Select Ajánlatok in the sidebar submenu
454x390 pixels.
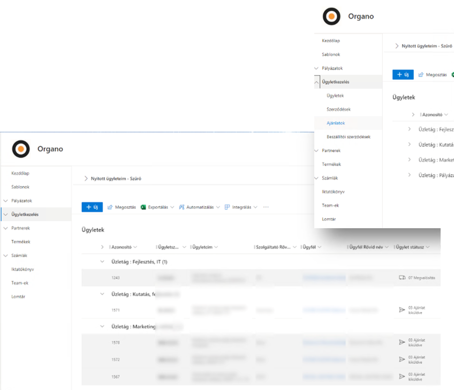pos(336,123)
